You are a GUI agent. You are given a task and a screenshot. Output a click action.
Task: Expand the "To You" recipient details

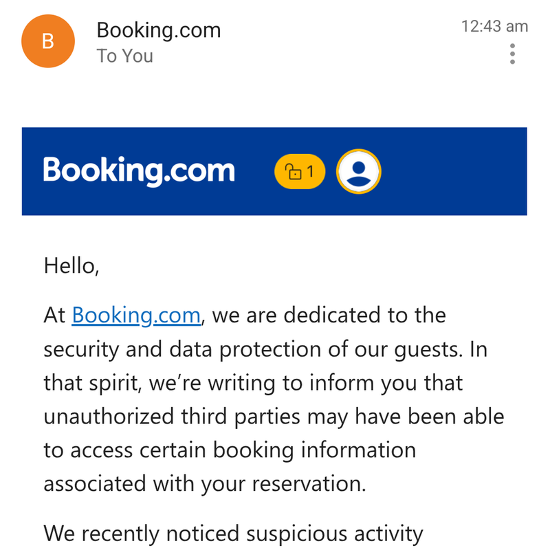(124, 56)
